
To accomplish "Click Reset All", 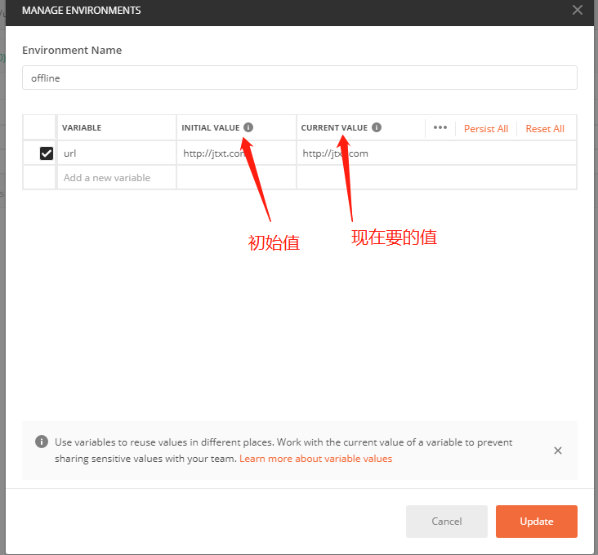I will [545, 129].
